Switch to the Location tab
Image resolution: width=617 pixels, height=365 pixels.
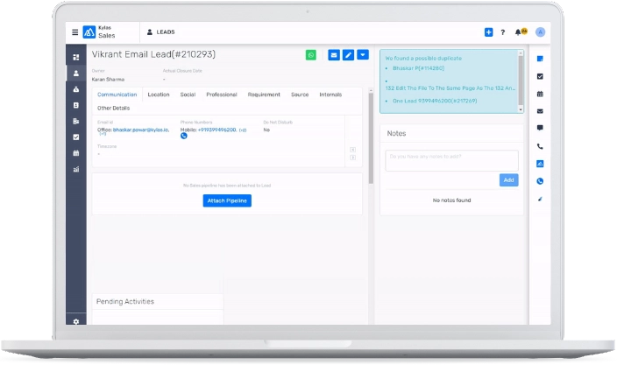point(159,95)
